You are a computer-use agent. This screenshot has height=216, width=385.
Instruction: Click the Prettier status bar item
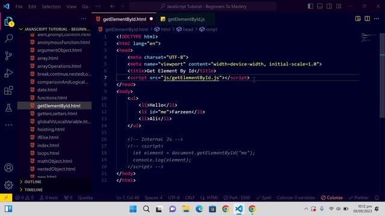[x=359, y=197]
